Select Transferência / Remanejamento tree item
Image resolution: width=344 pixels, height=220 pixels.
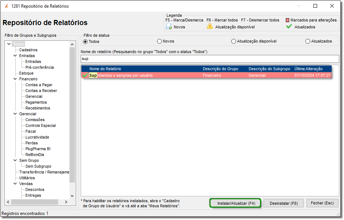(x=44, y=172)
